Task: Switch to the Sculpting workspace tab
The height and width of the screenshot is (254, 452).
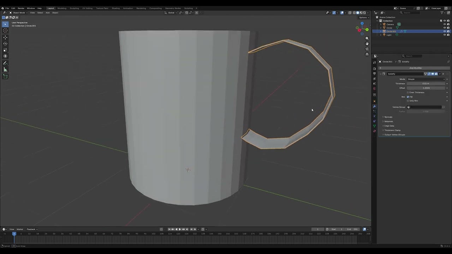Action: coord(74,8)
